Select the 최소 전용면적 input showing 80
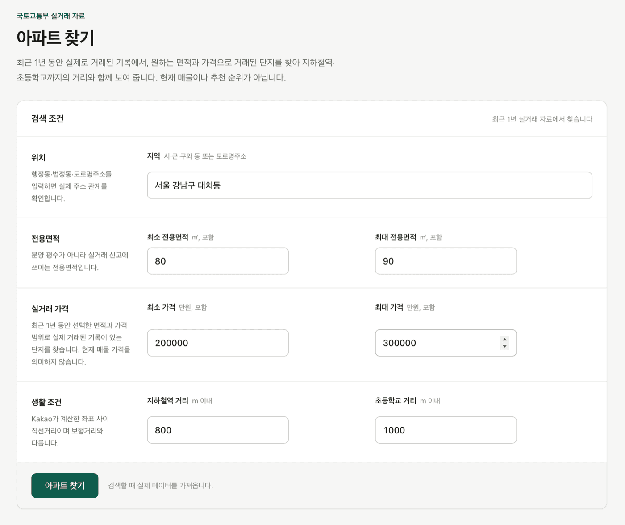The height and width of the screenshot is (525, 625). (218, 261)
